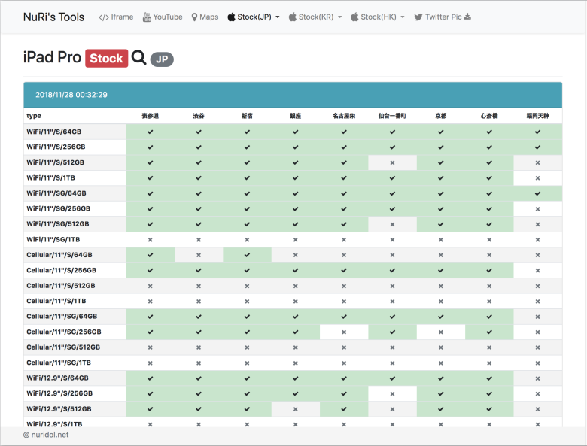Go to NuRi's Tools home link
Screen dimensions: 587x446
(53, 17)
